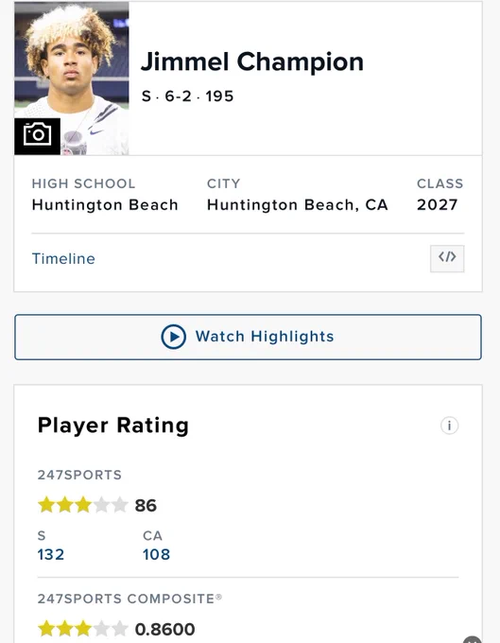Viewport: 500px width, 643px height.
Task: Click the Watch Highlights button text
Action: (x=265, y=337)
